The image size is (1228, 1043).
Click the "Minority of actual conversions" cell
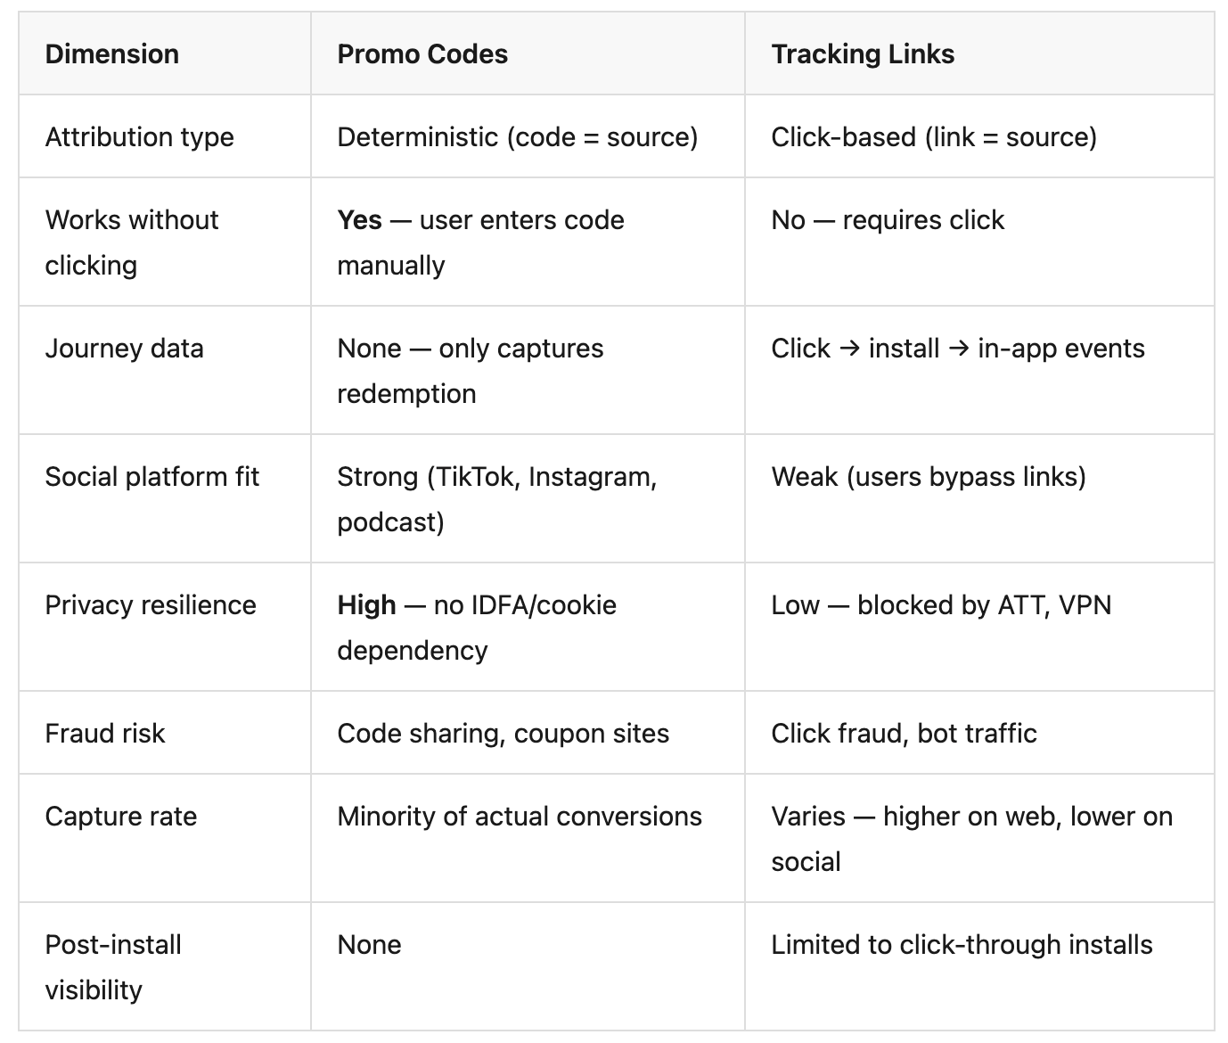click(520, 817)
